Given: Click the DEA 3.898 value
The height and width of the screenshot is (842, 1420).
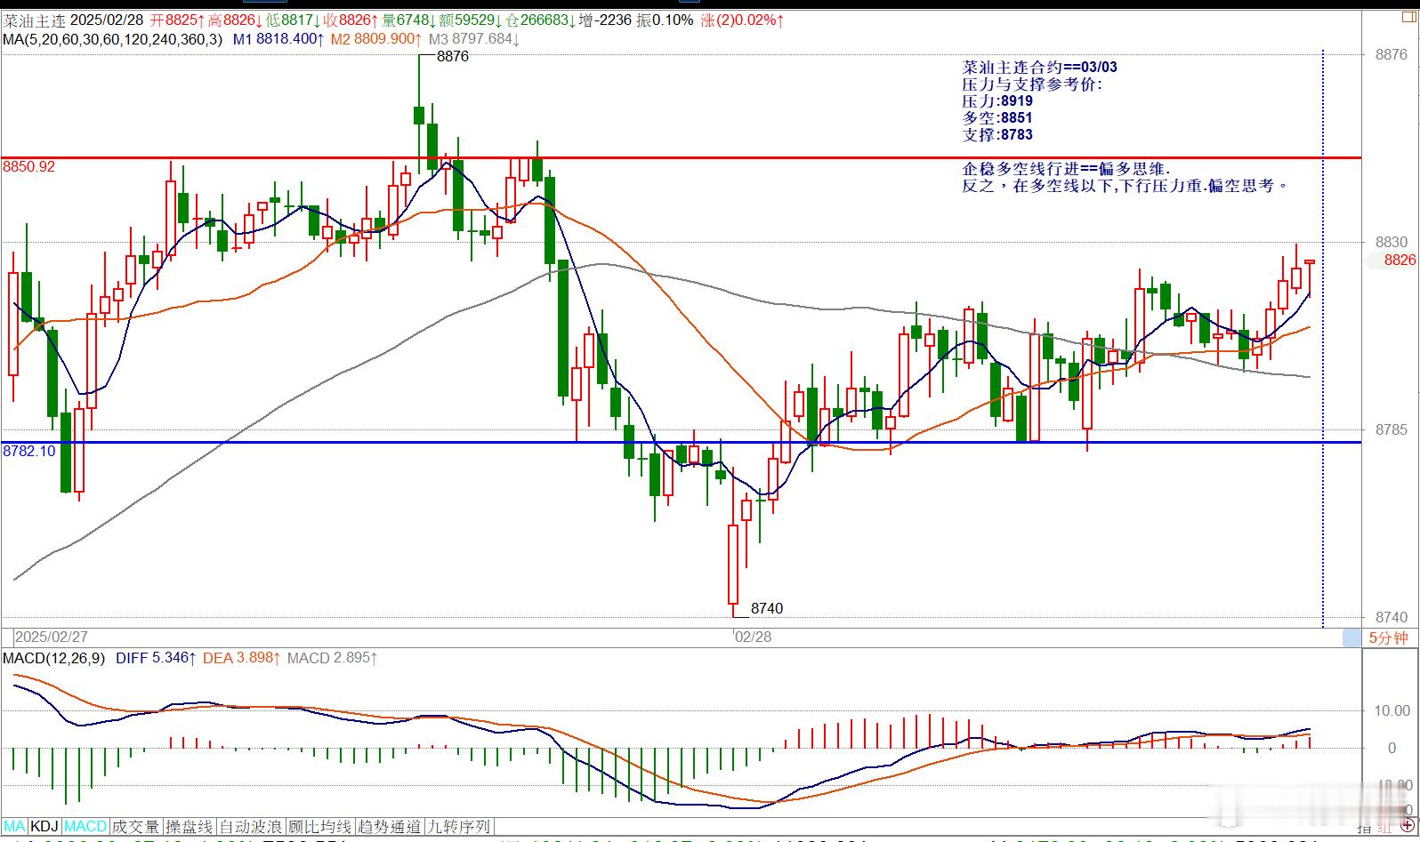Looking at the screenshot, I should [242, 658].
